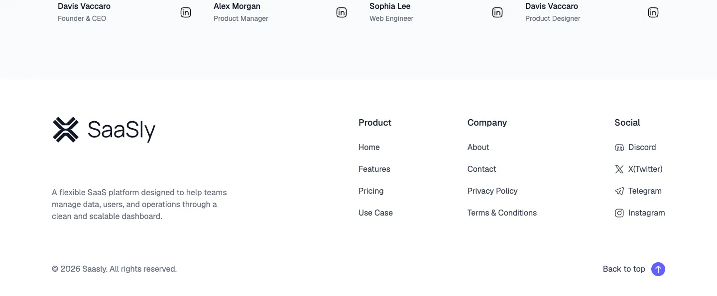Click the Web Engineer title
The height and width of the screenshot is (296, 717).
(x=391, y=18)
